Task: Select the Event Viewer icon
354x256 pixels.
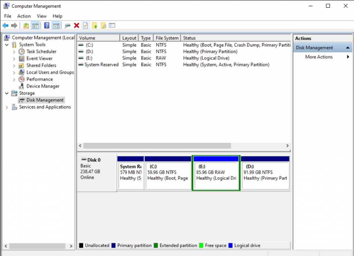Action: 21,58
